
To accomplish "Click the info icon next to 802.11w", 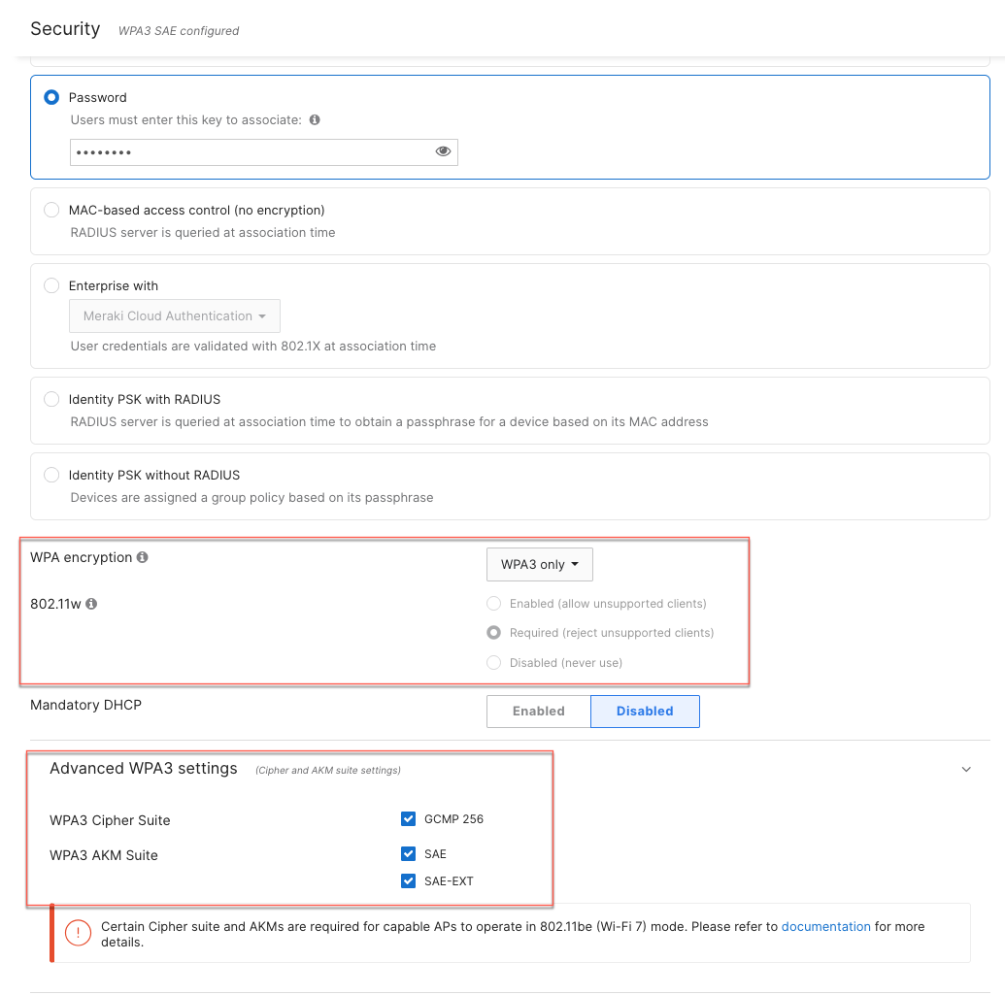I will (x=91, y=603).
